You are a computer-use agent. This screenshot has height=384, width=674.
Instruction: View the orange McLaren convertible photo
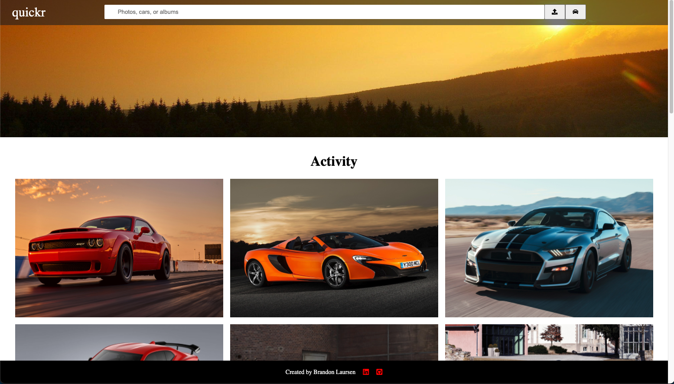(x=334, y=248)
